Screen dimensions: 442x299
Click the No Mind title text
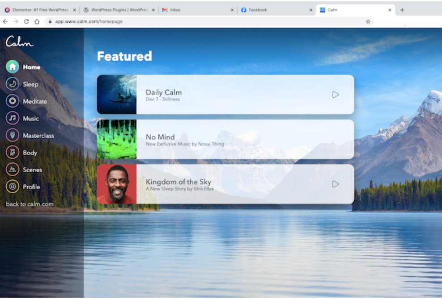pyautogui.click(x=160, y=137)
